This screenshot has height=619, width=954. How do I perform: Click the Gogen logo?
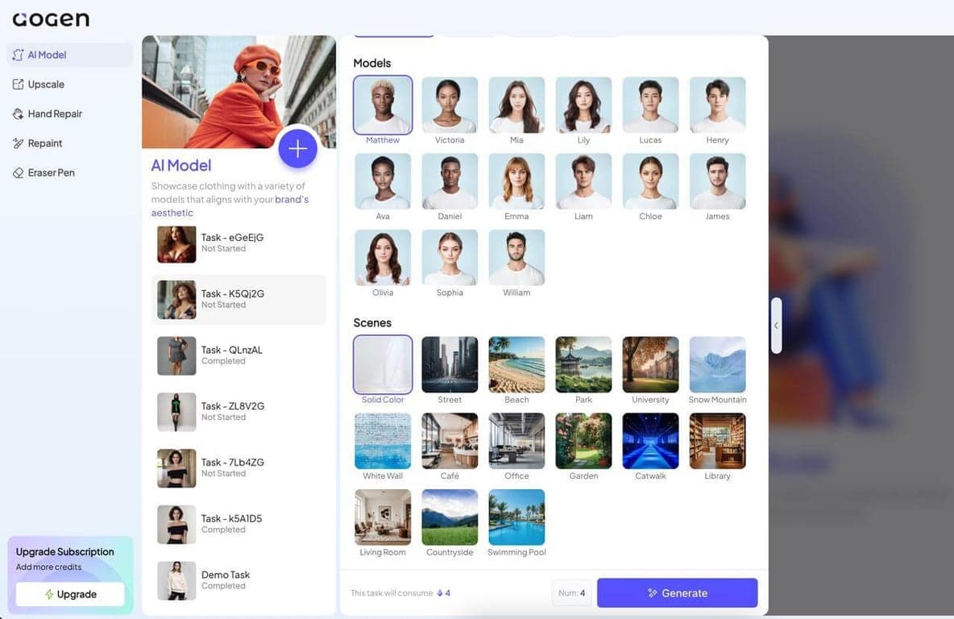[x=51, y=19]
